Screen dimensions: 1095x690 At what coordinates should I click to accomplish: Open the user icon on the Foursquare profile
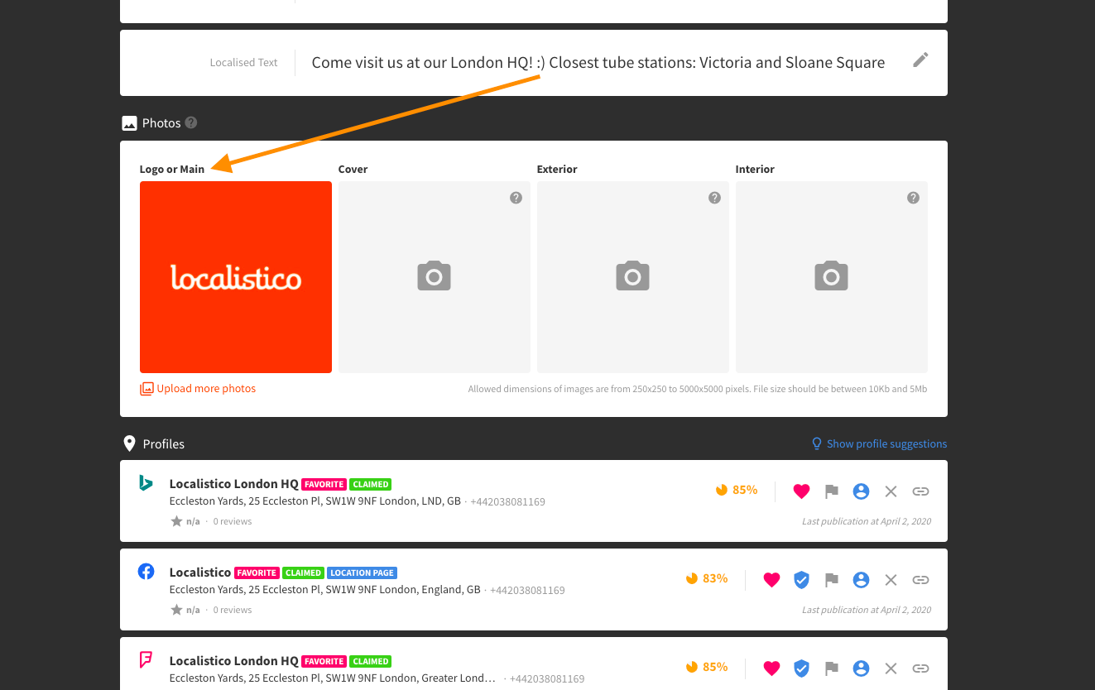(861, 668)
